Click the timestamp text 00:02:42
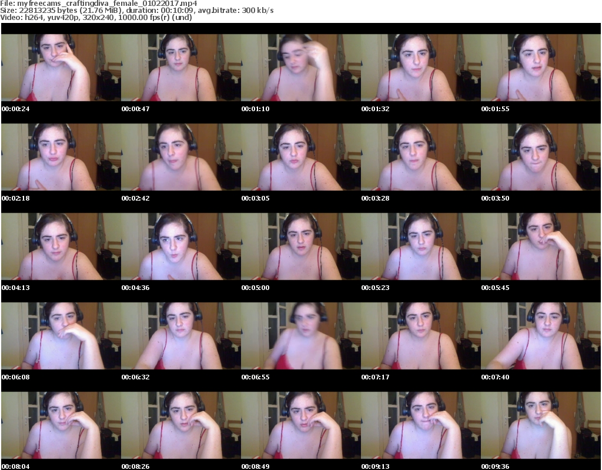602x470 pixels. click(x=135, y=198)
